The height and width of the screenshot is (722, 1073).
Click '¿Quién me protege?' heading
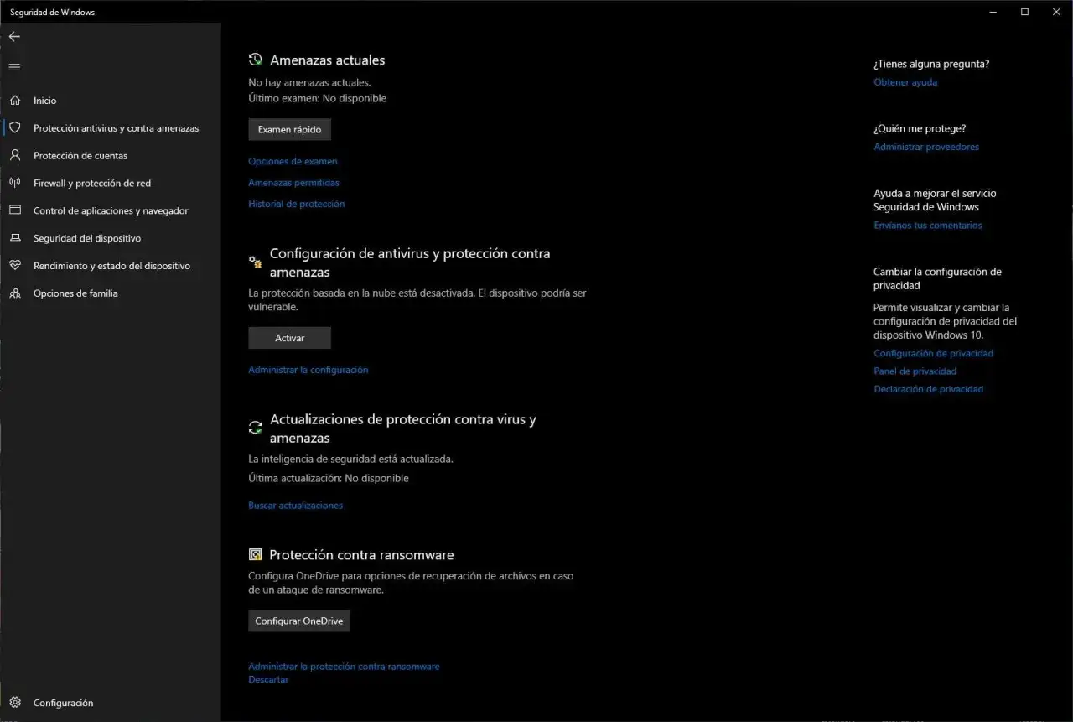[920, 128]
